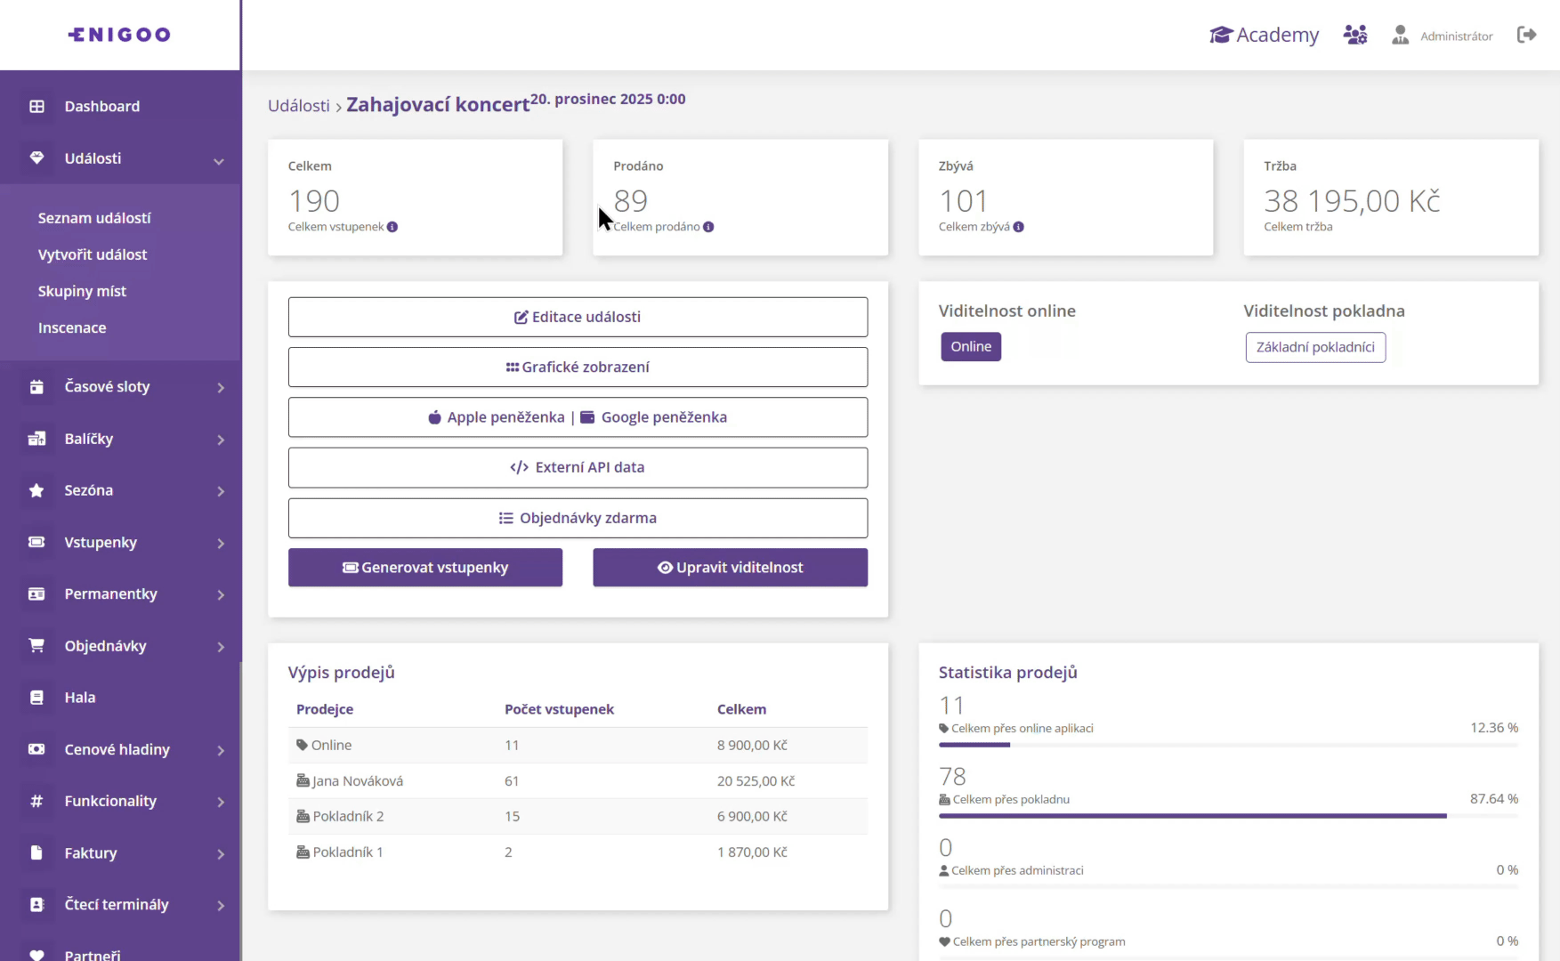1560x961 pixels.
Task: Toggle Základní pokladníci visibility badge
Action: click(x=1314, y=347)
